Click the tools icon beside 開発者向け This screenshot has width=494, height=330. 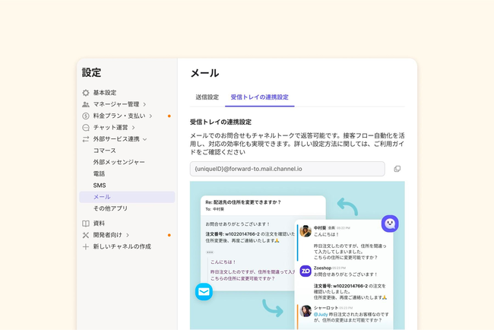point(86,235)
